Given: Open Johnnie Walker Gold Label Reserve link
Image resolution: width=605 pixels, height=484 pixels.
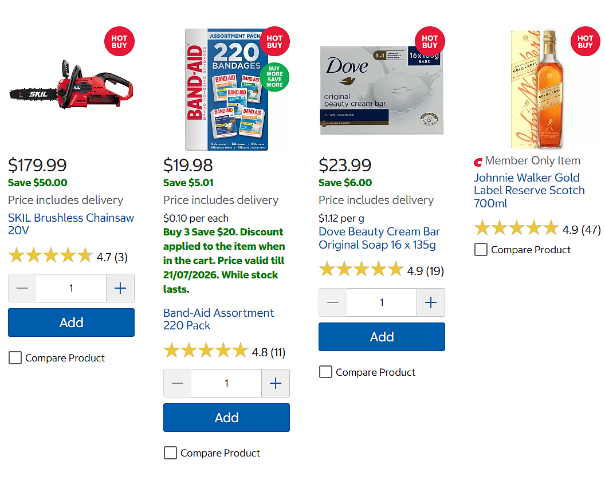Looking at the screenshot, I should click(x=529, y=190).
